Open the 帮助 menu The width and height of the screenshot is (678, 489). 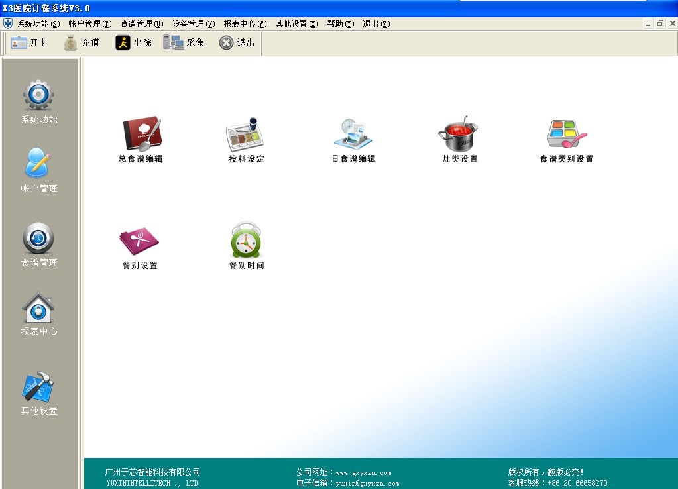[x=339, y=24]
